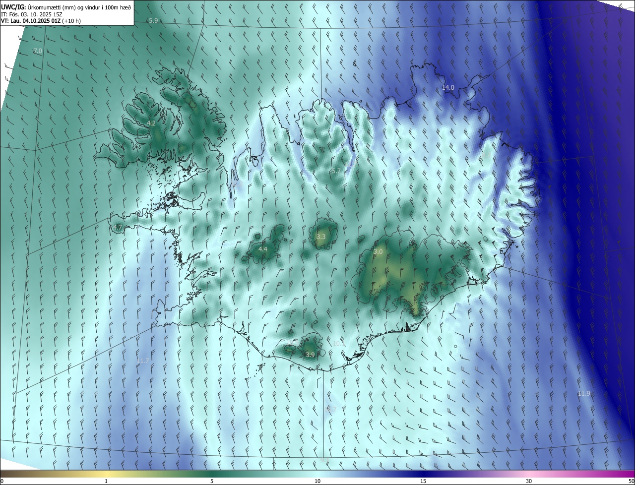Click the 5.9 value label

(153, 21)
